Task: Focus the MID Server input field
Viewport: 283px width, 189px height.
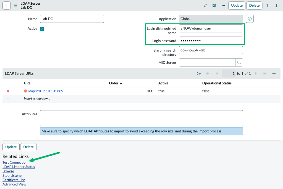Action: click(207, 62)
